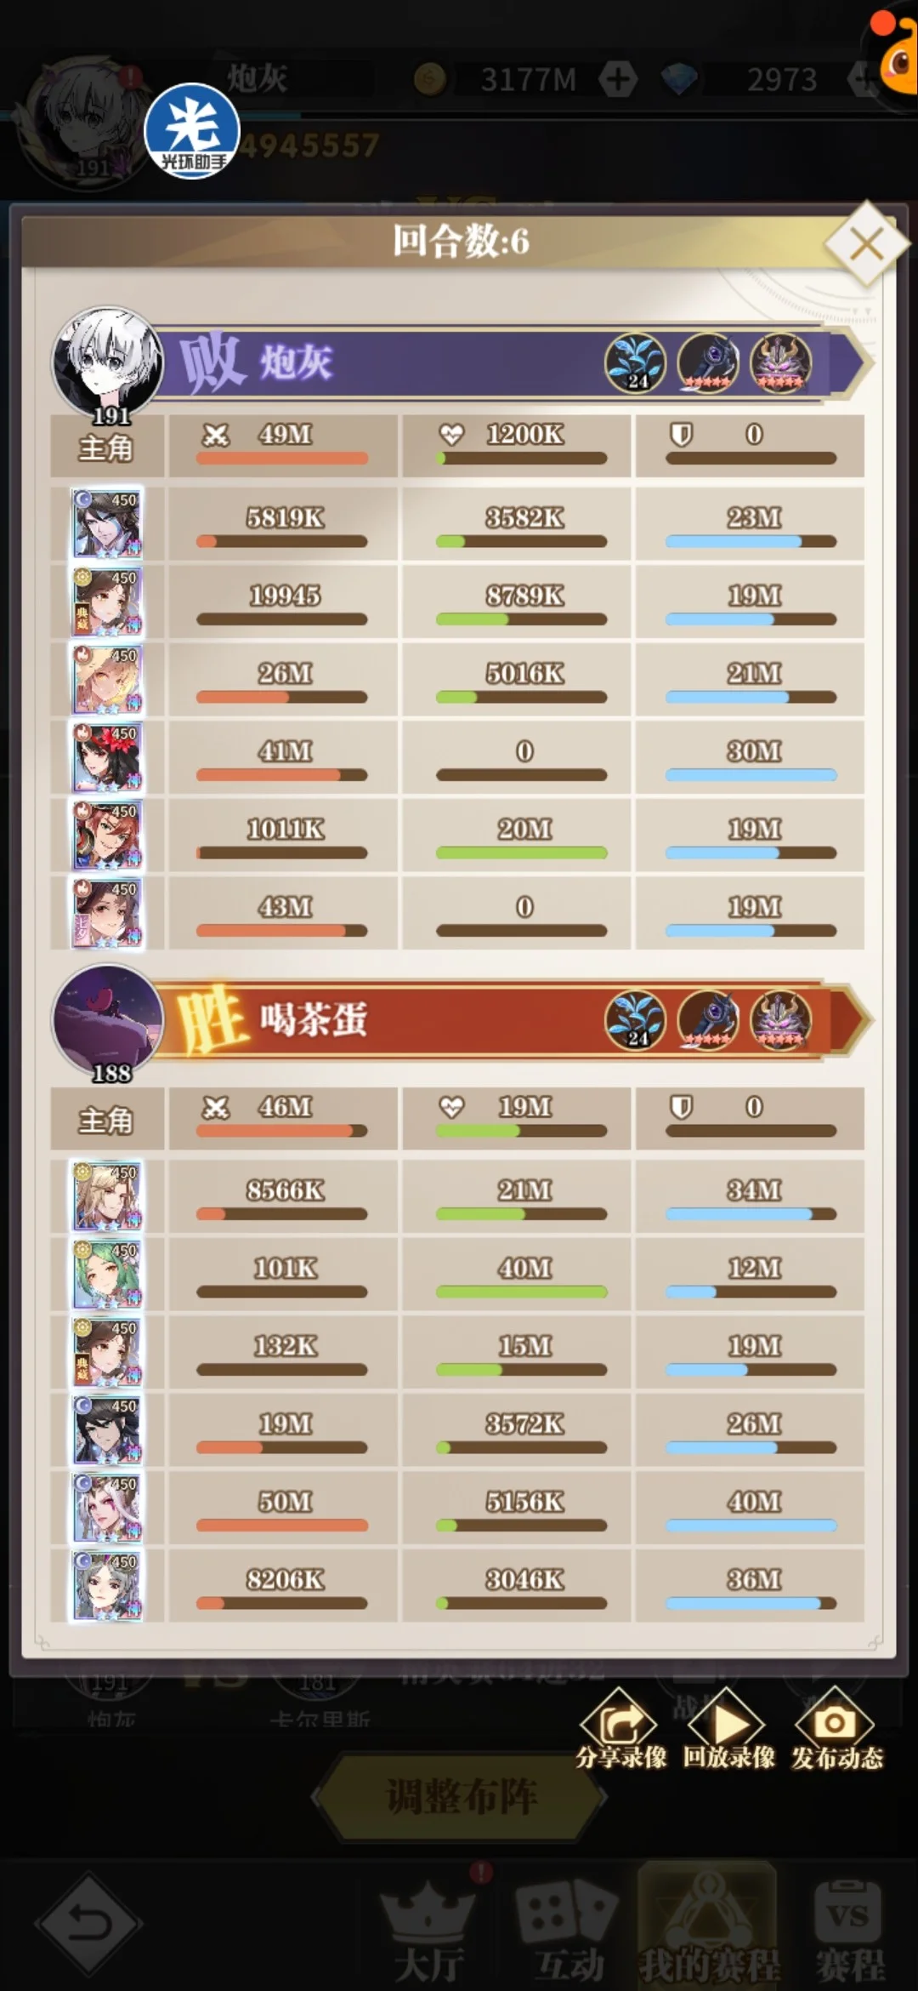Tap the back arrow icon at bottom left
918x1991 pixels.
coord(89,1922)
